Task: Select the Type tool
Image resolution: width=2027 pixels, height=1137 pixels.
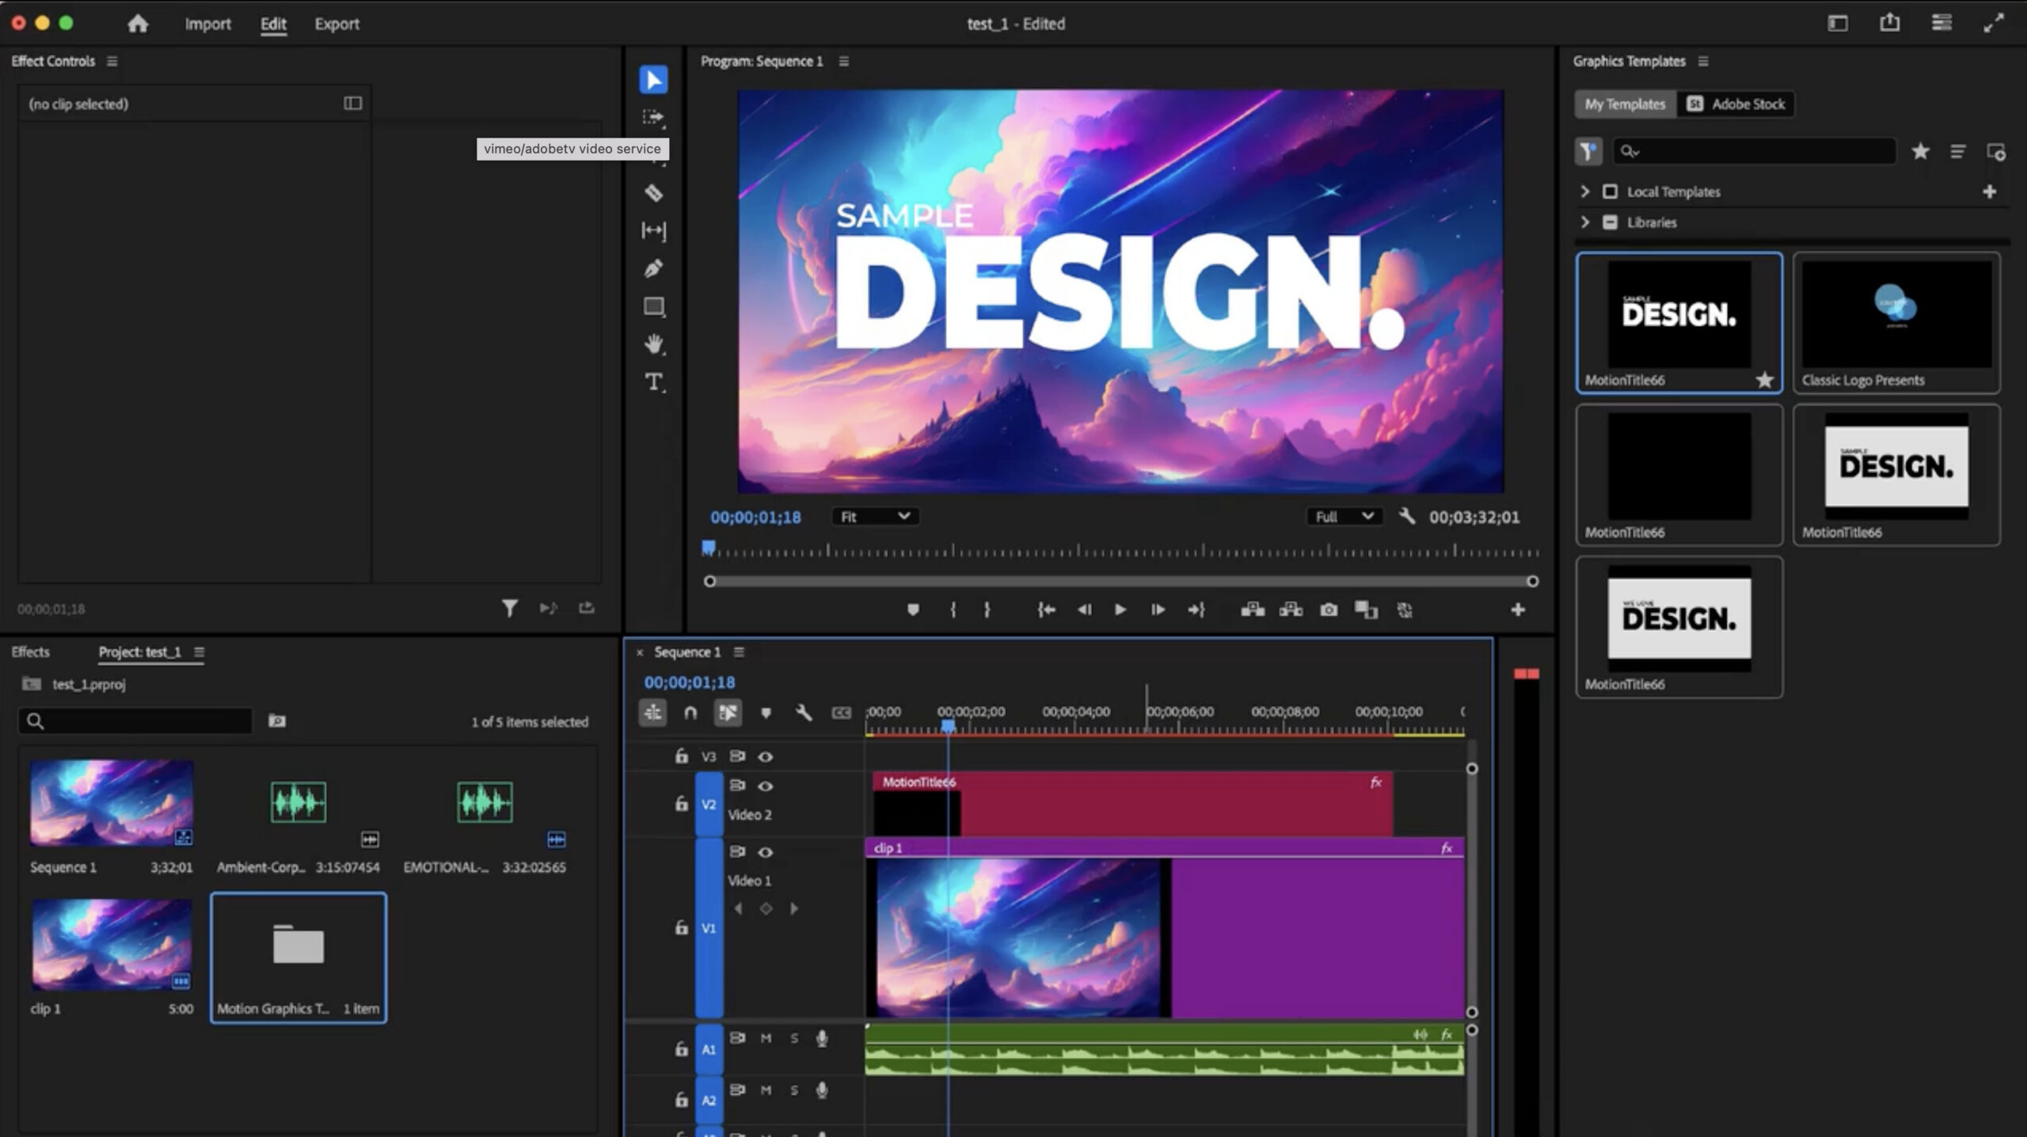Action: (653, 382)
